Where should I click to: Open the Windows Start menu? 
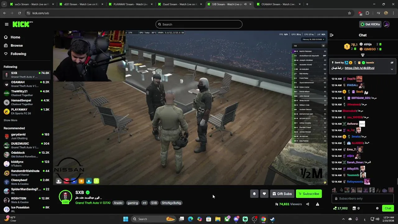click(126, 219)
